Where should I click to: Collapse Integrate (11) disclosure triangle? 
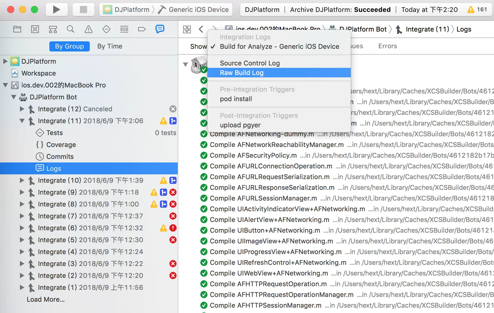pyautogui.click(x=22, y=121)
